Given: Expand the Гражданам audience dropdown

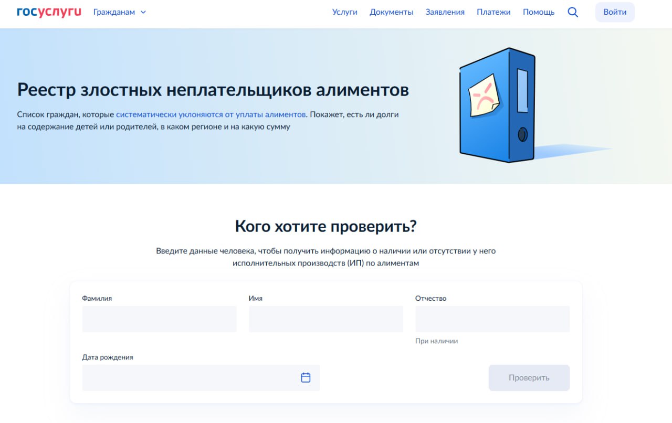Looking at the screenshot, I should click(x=114, y=12).
